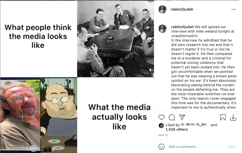Viewport: 242px width, 153px height.
Task: Download the post with the arrow icon
Action: (x=233, y=118)
